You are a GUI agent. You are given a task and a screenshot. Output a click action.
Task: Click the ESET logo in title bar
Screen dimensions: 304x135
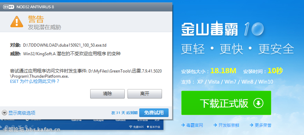(x=9, y=7)
